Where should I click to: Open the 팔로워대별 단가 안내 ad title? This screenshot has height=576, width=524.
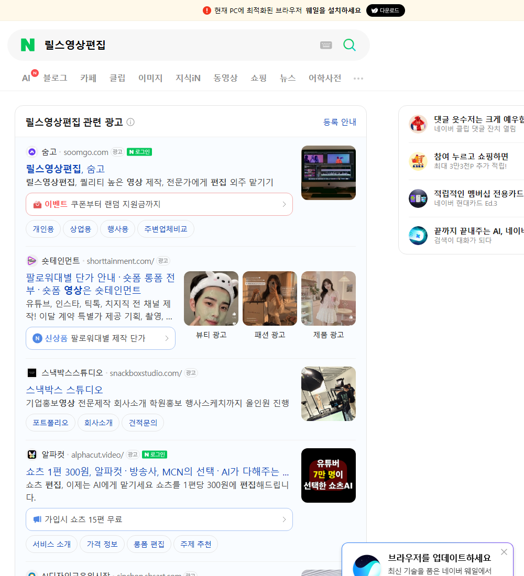101,284
